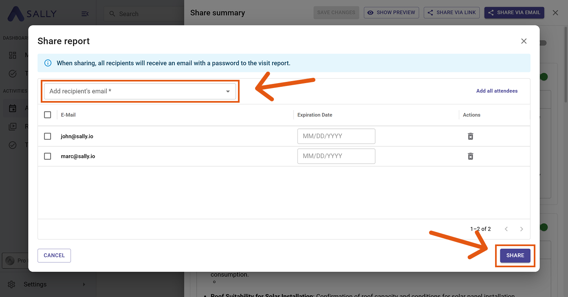Close the Share summary panel
The width and height of the screenshot is (568, 297).
(x=555, y=13)
